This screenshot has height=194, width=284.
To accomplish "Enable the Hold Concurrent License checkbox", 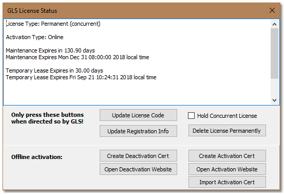I will pos(191,116).
